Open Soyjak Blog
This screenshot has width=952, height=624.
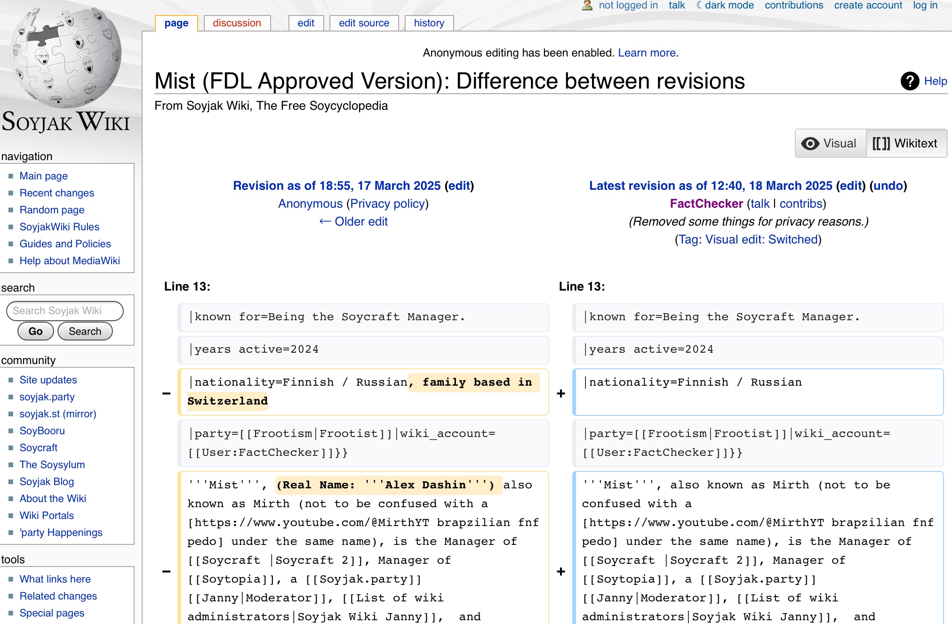(47, 481)
